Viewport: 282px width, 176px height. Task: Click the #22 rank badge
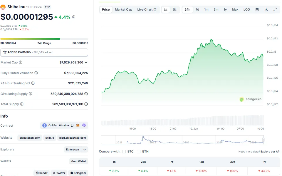[47, 7]
